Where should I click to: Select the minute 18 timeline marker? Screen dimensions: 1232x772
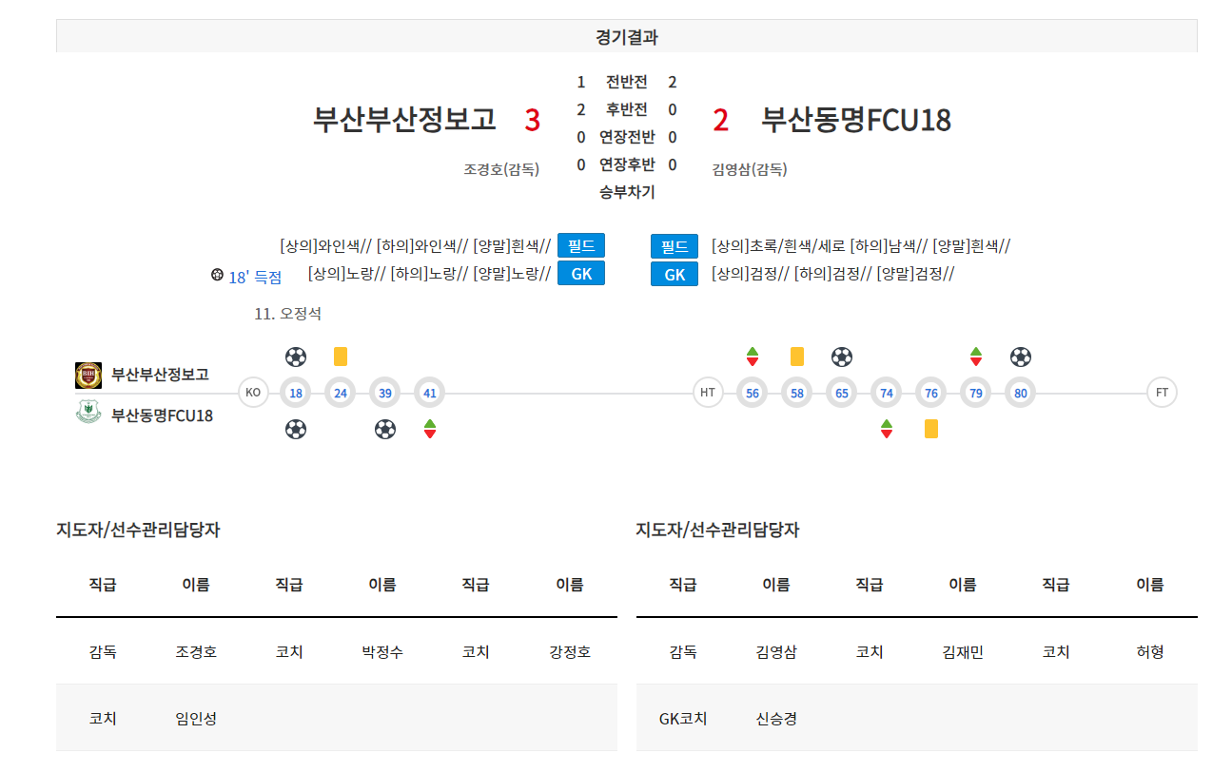[296, 393]
